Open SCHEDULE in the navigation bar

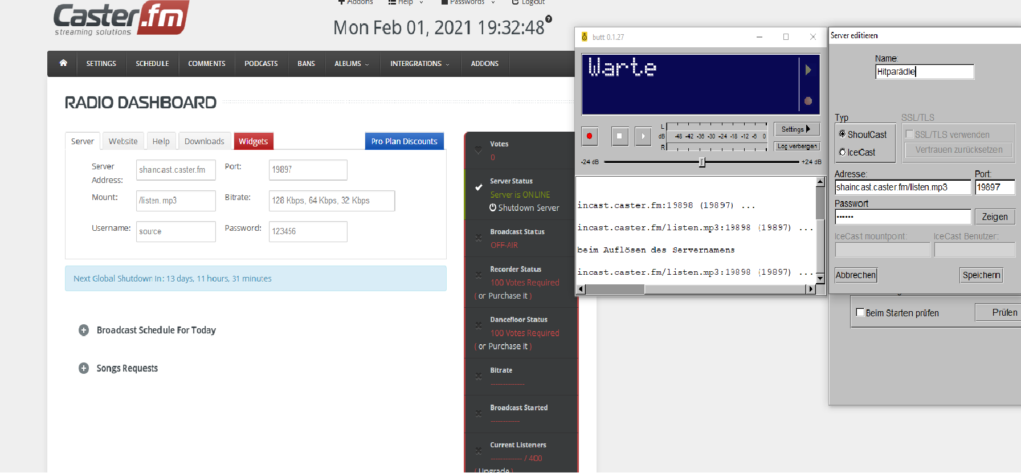coord(152,64)
